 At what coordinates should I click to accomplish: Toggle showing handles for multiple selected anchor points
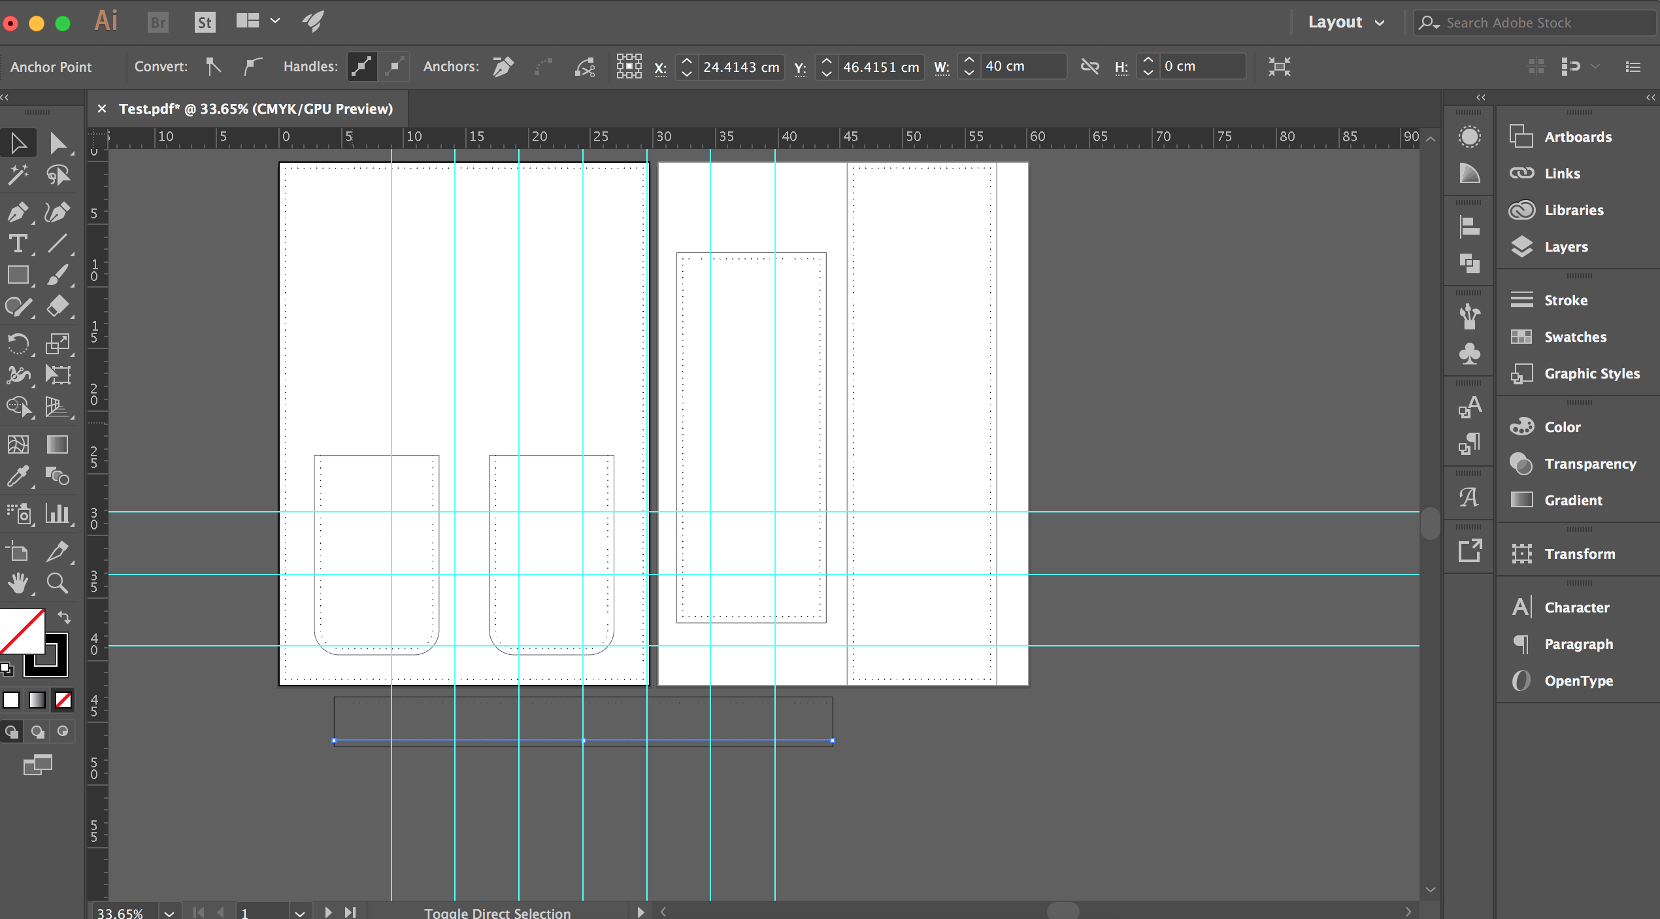point(361,66)
